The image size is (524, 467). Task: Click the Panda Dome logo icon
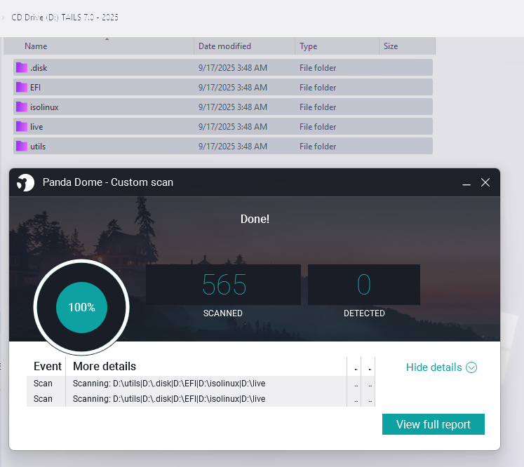tap(25, 183)
